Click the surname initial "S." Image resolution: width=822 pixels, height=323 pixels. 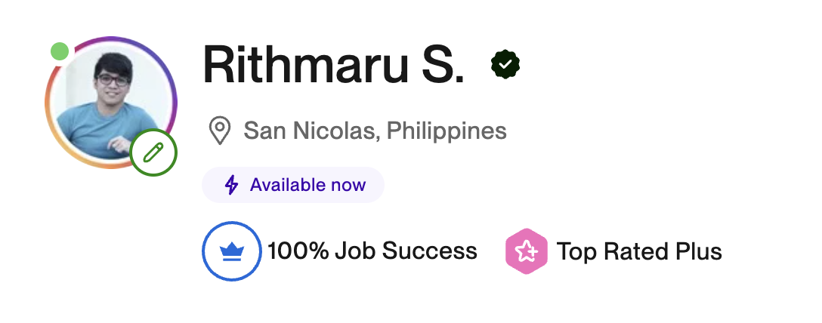tap(438, 66)
